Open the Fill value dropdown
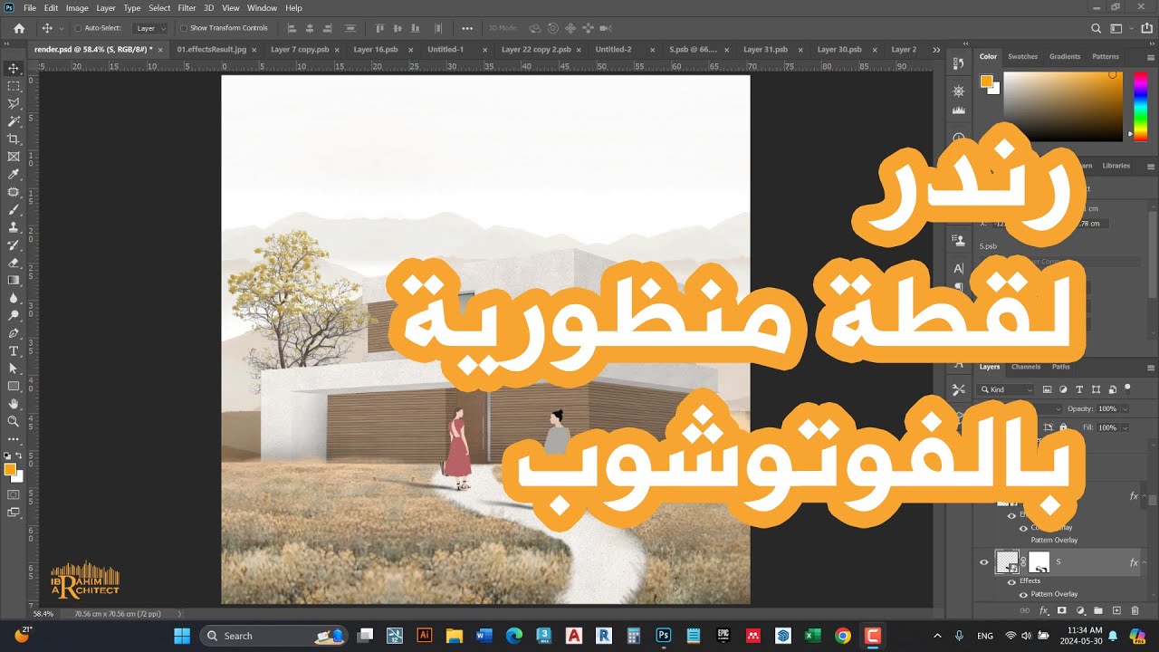Viewport: 1159px width, 652px height. 1125,427
